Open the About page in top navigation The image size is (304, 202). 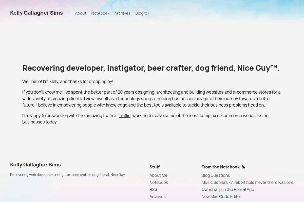point(81,13)
